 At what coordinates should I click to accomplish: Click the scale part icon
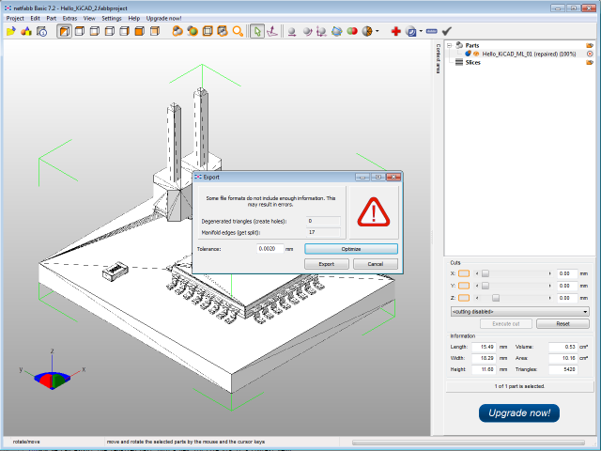click(x=321, y=31)
